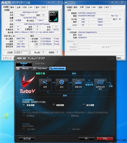
Task: Click the multiplier x 14.5 value
Action: point(21,41)
